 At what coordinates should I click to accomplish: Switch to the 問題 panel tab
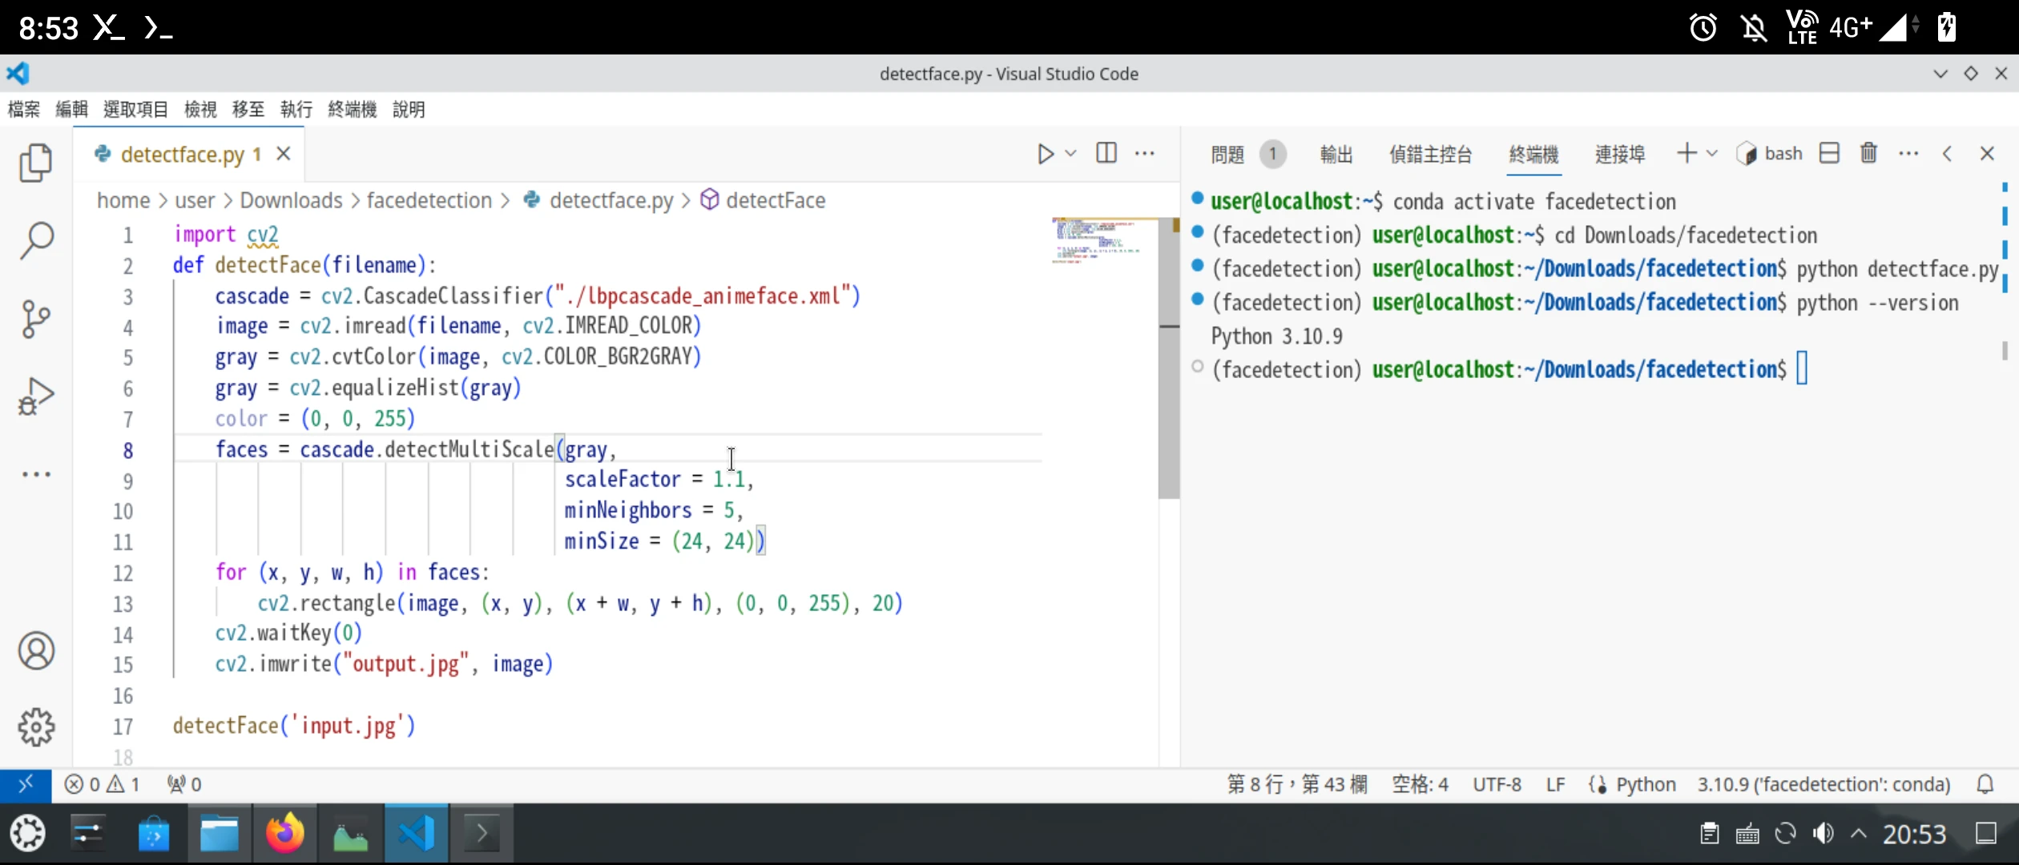(1227, 154)
